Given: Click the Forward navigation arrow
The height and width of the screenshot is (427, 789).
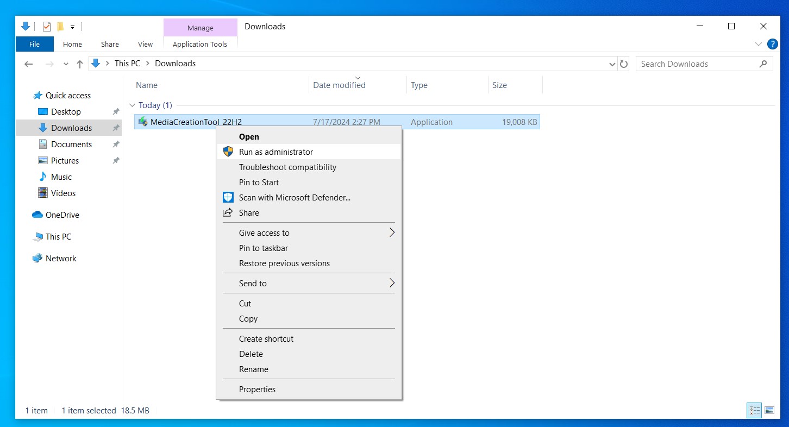Looking at the screenshot, I should tap(49, 64).
